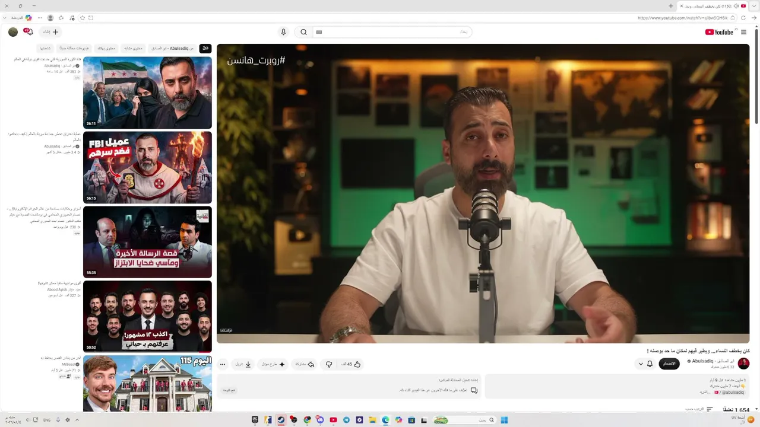
Task: Open the Abulsadiq channel name link
Action: (712, 361)
